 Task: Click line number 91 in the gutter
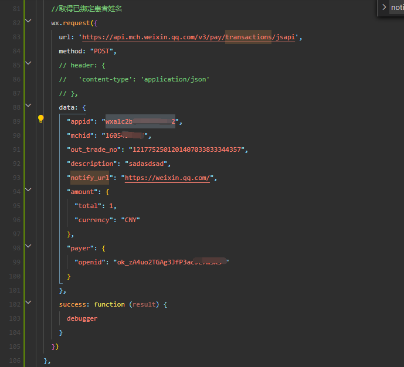click(16, 149)
